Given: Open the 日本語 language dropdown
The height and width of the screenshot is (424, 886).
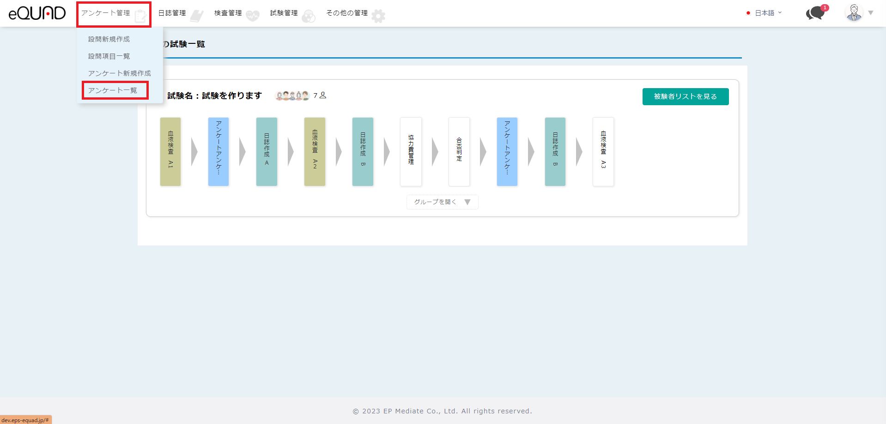Looking at the screenshot, I should [765, 13].
